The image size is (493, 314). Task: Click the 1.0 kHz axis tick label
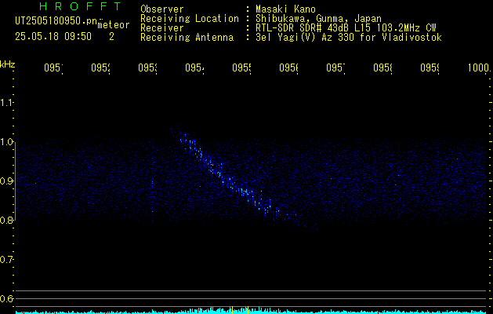tap(6, 142)
